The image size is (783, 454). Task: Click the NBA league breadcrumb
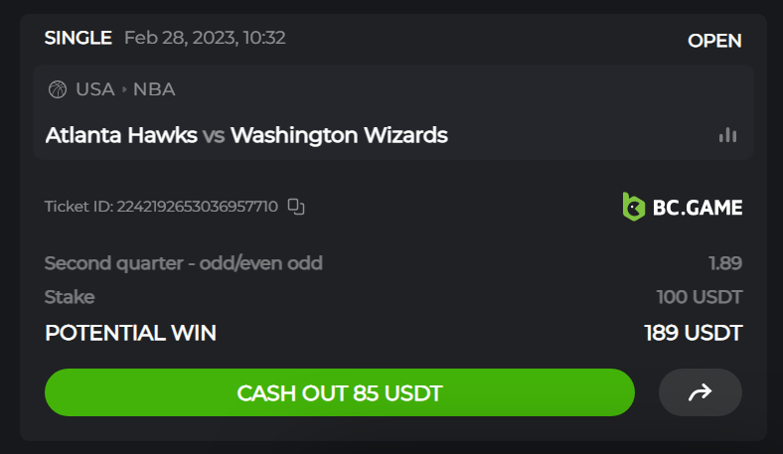(154, 89)
